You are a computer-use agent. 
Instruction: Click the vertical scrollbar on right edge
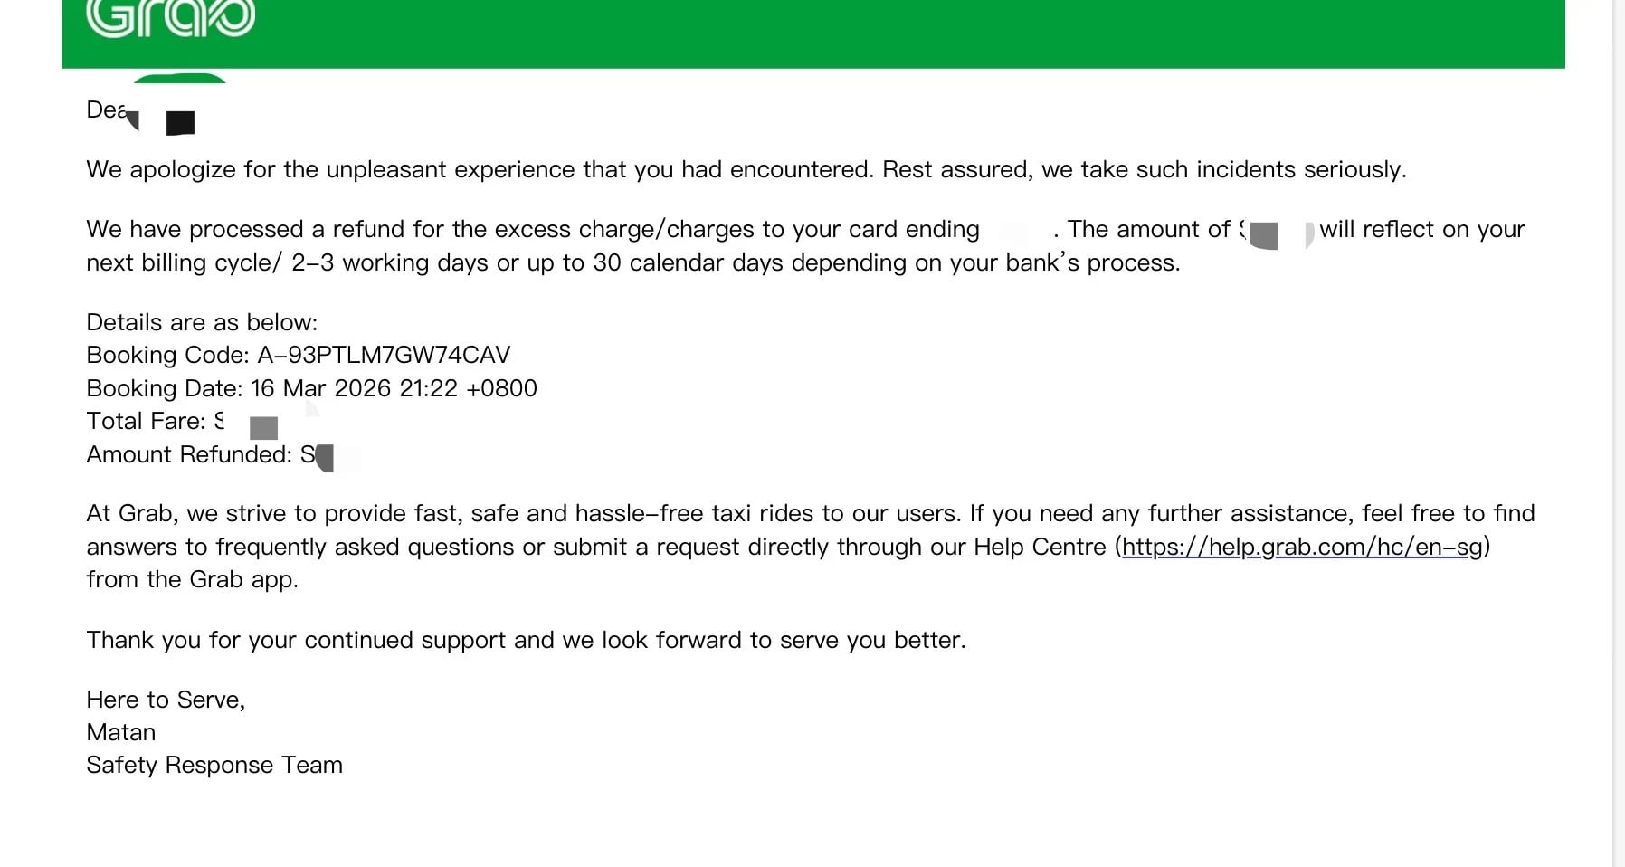[x=1618, y=433]
